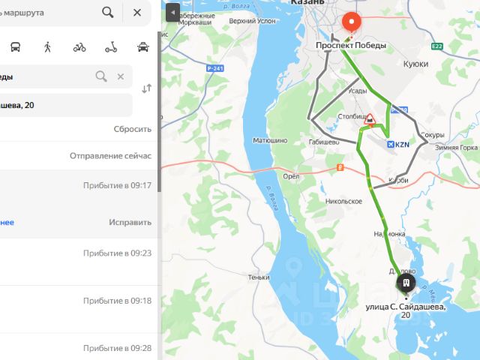480x360 pixels.
Task: Select the taxi route mode
Action: (143, 47)
